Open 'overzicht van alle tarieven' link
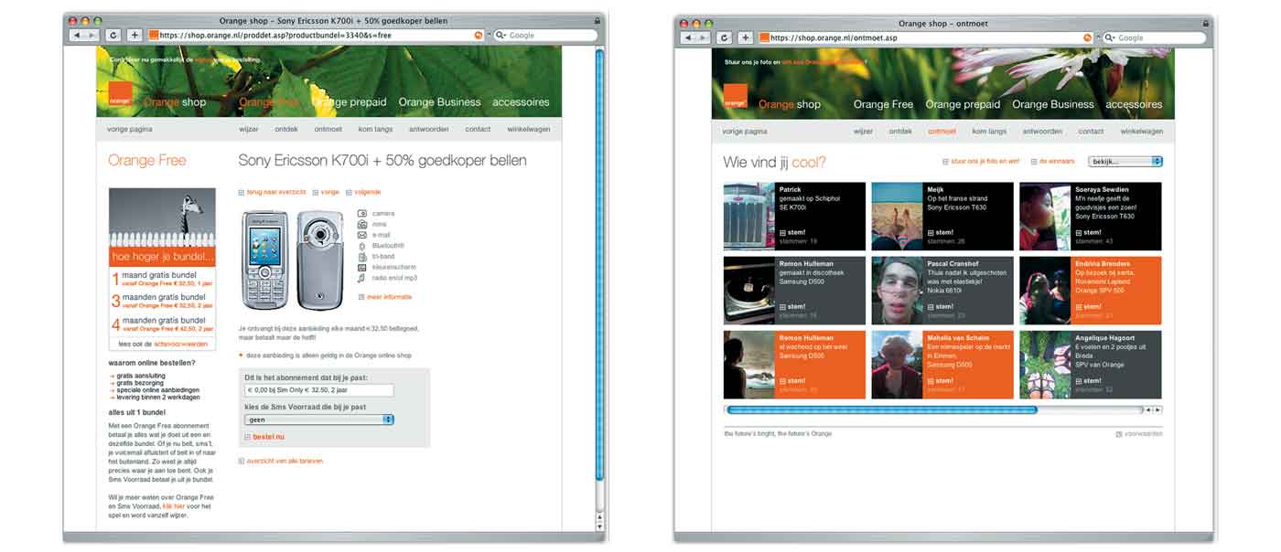1281x552 pixels. pos(284,462)
